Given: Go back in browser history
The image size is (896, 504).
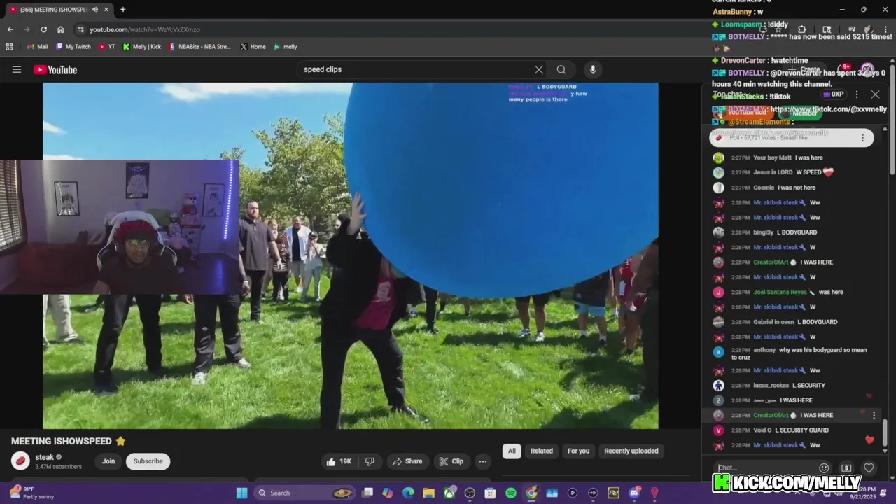Looking at the screenshot, I should point(10,29).
